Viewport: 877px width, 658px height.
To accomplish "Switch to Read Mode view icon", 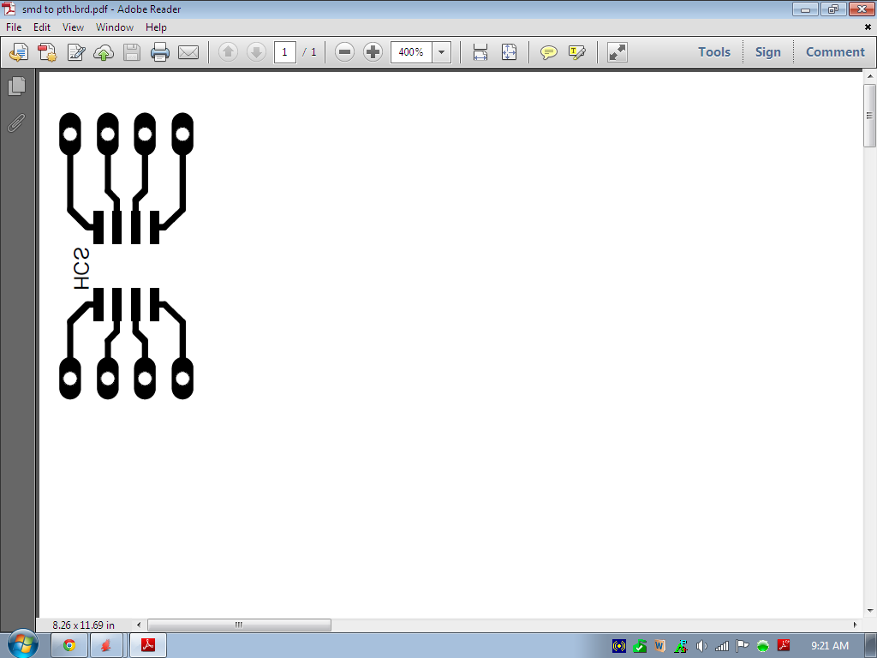I will (x=617, y=52).
